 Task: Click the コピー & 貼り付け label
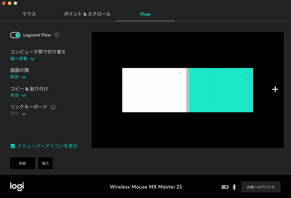(x=29, y=88)
